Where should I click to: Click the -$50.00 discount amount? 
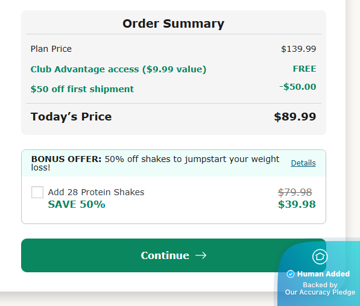[x=297, y=87]
